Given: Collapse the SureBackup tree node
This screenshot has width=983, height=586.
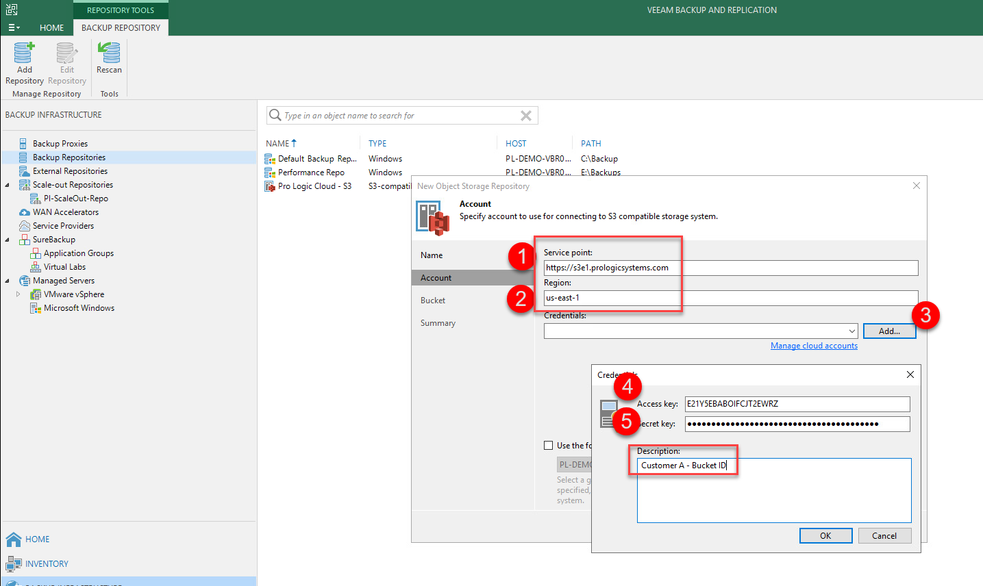Looking at the screenshot, I should pos(8,240).
